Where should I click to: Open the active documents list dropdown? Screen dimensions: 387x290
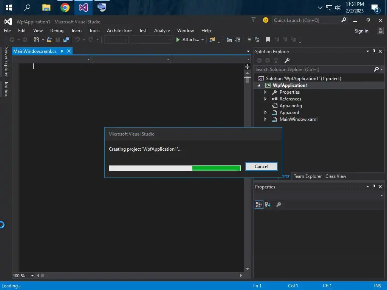point(248,51)
